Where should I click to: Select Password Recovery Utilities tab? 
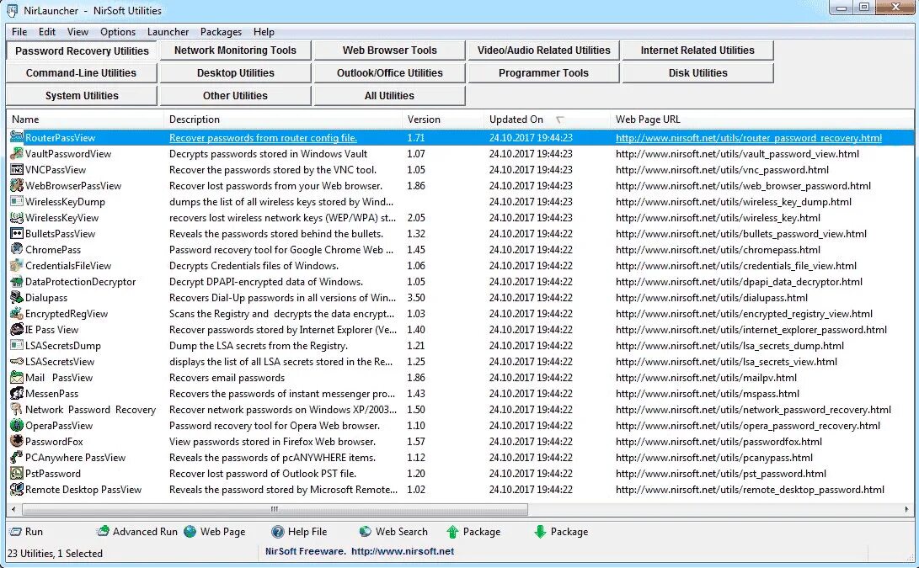(81, 50)
